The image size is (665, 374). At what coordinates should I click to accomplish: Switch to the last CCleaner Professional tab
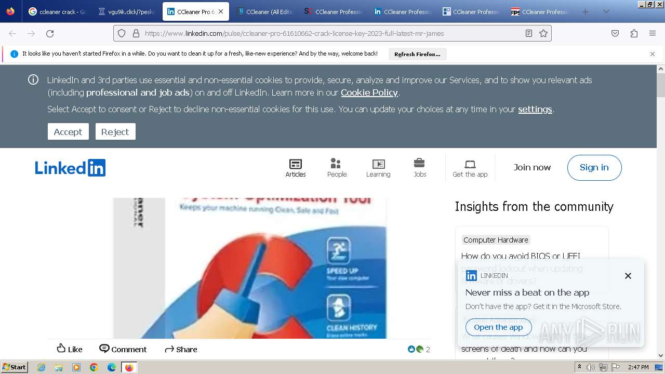tap(541, 11)
